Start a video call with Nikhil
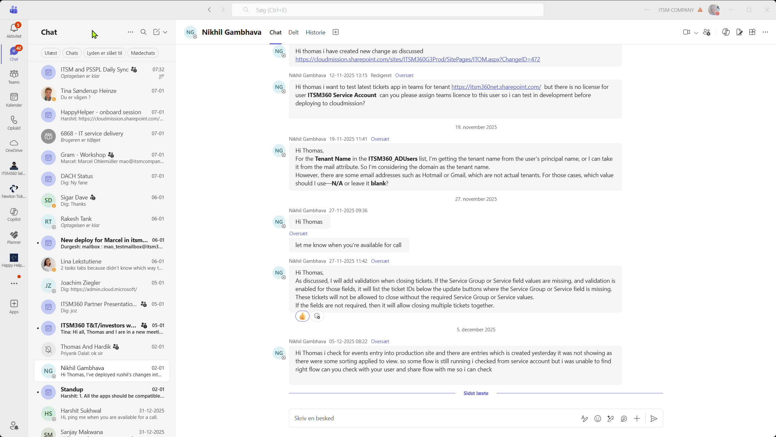The image size is (776, 437). pos(686,32)
